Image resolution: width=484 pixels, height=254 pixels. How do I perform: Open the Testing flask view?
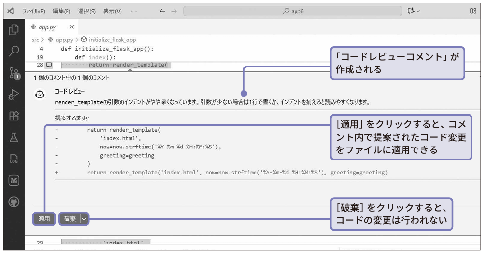13,137
